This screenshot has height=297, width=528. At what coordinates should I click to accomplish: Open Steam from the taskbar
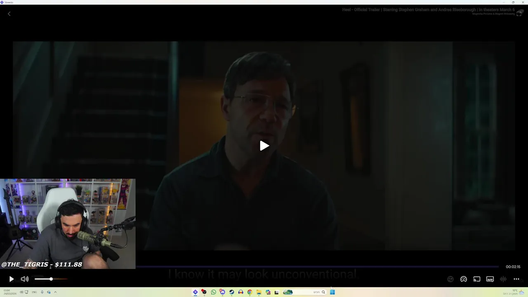click(x=231, y=292)
